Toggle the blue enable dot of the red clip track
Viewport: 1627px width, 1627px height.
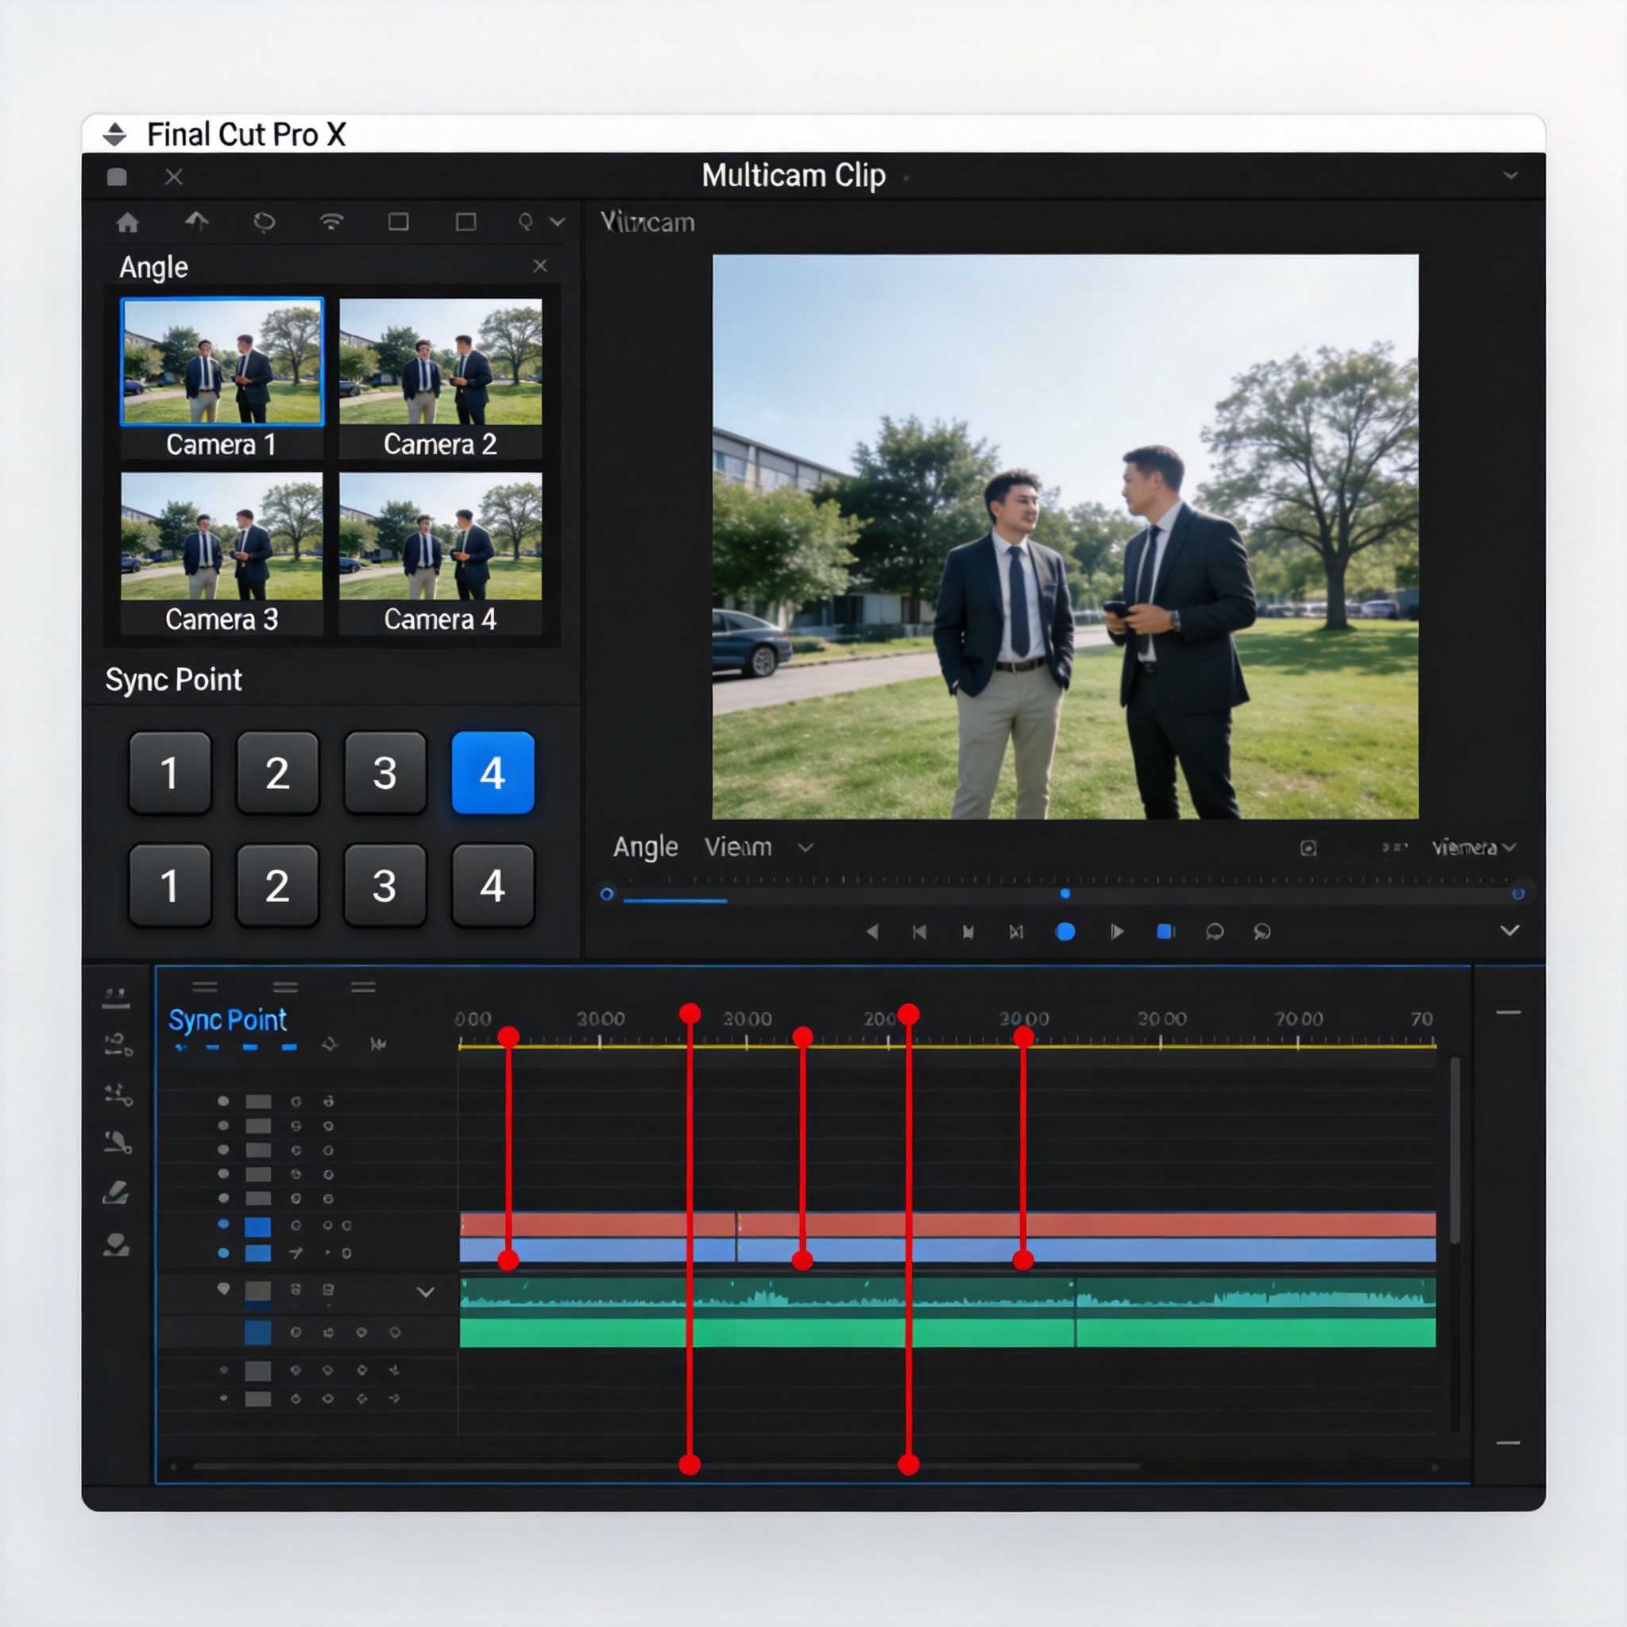pyautogui.click(x=223, y=1223)
